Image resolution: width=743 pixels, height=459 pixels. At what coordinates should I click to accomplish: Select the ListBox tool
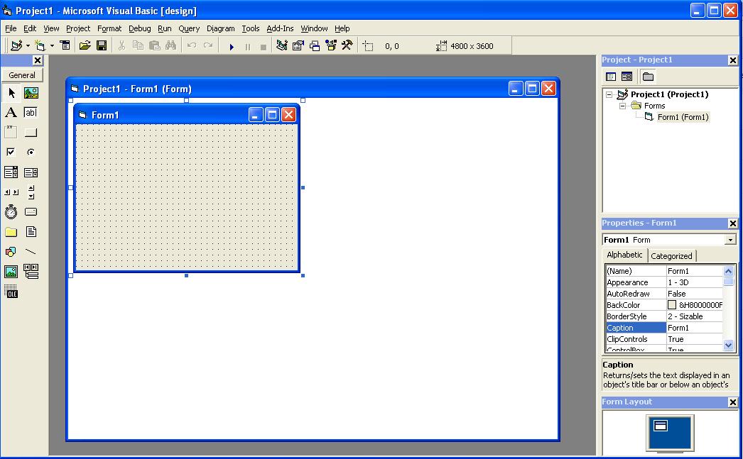coord(31,172)
